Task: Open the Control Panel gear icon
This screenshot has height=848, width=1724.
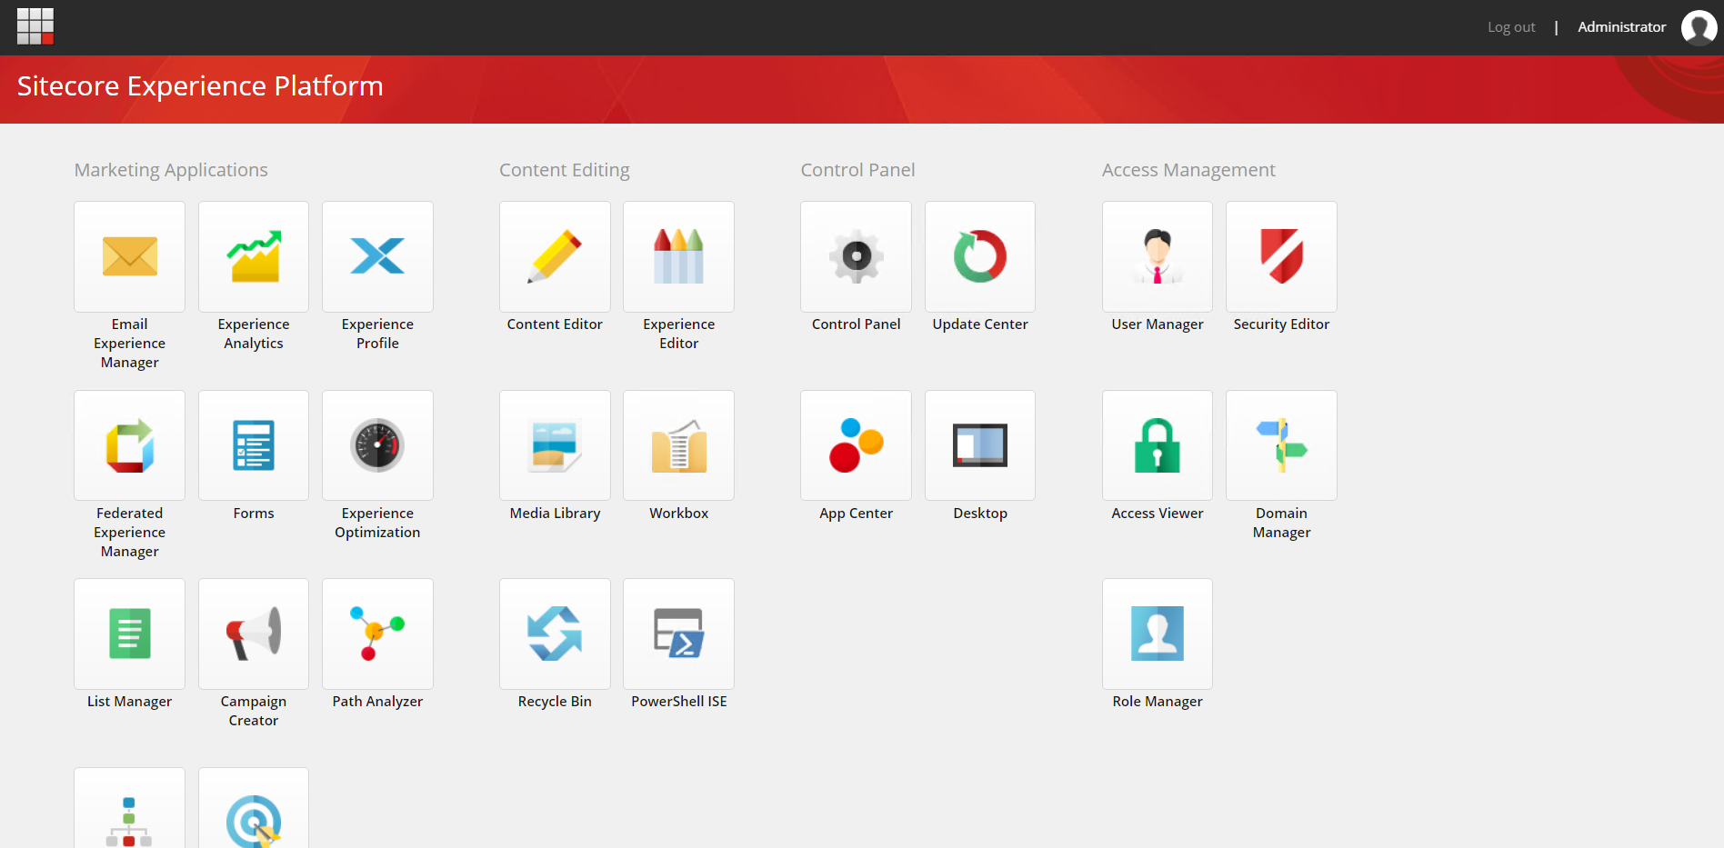Action: pyautogui.click(x=856, y=256)
